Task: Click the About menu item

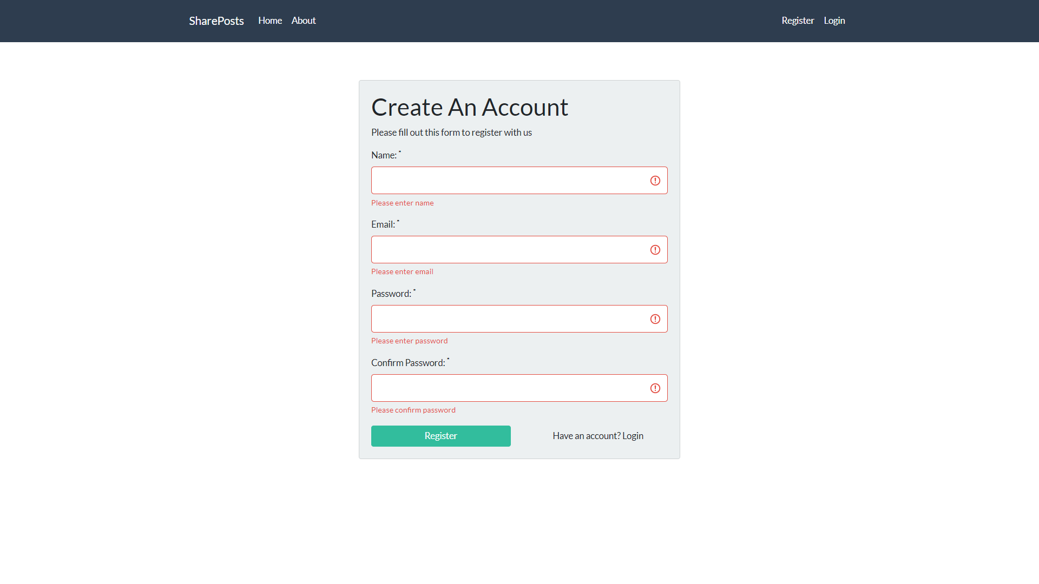Action: point(303,21)
